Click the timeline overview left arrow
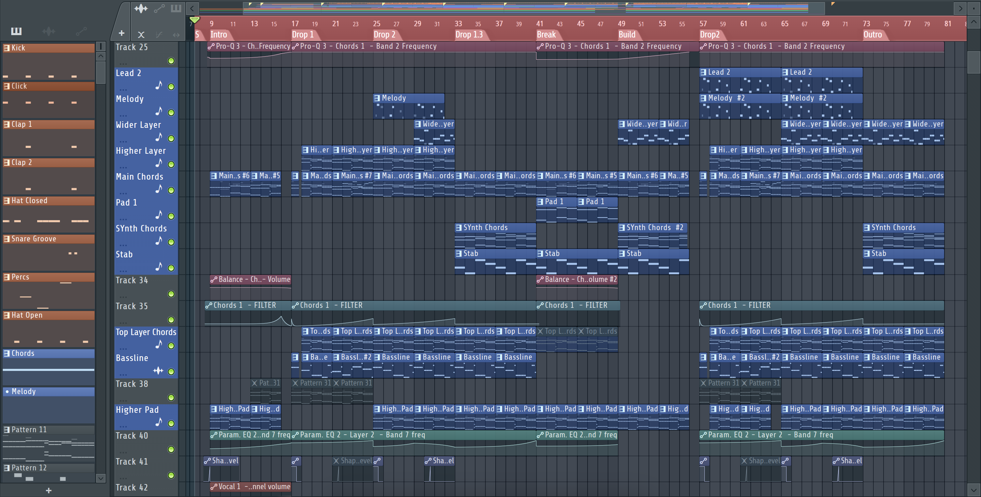Image resolution: width=981 pixels, height=497 pixels. click(192, 8)
